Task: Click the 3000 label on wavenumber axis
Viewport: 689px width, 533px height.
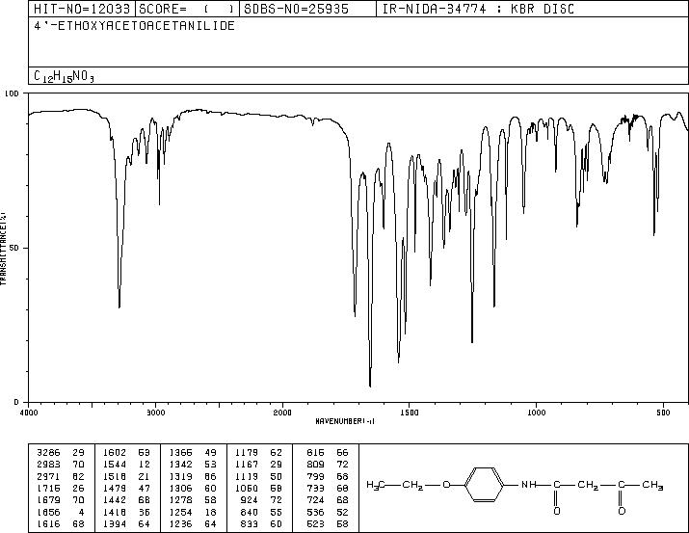Action: pyautogui.click(x=155, y=413)
